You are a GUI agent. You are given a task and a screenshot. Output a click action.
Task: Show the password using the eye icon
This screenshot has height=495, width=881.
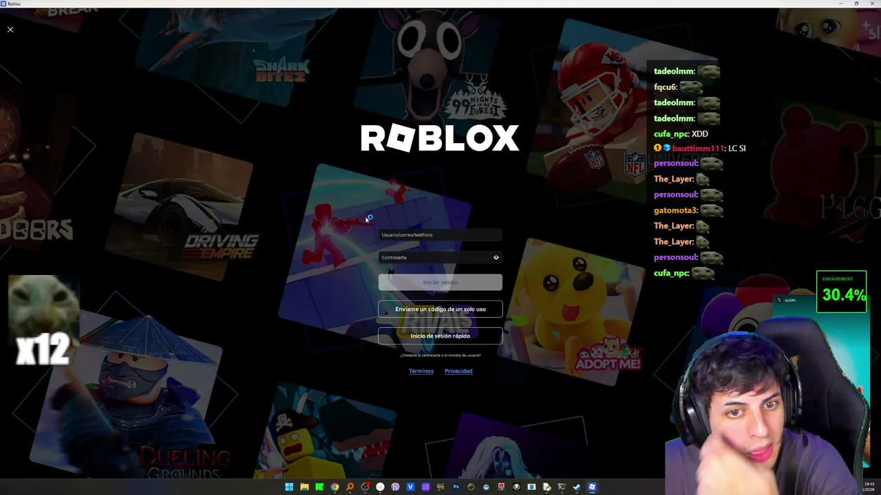496,258
